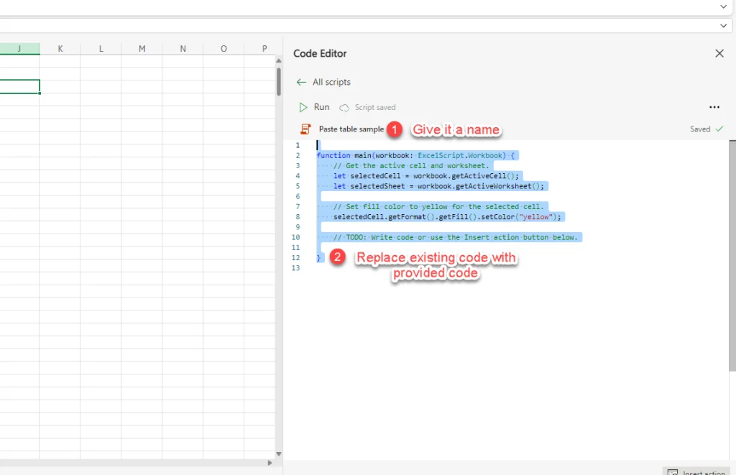Screen dimensions: 736x475
Task: Expand the ribbon collapse chevron at top
Action: [723, 6]
